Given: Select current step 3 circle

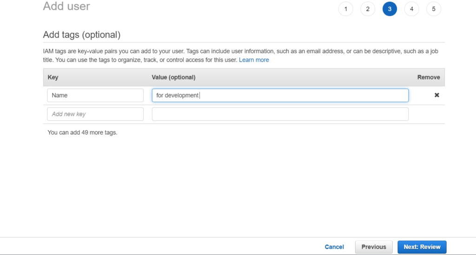Looking at the screenshot, I should pyautogui.click(x=390, y=9).
